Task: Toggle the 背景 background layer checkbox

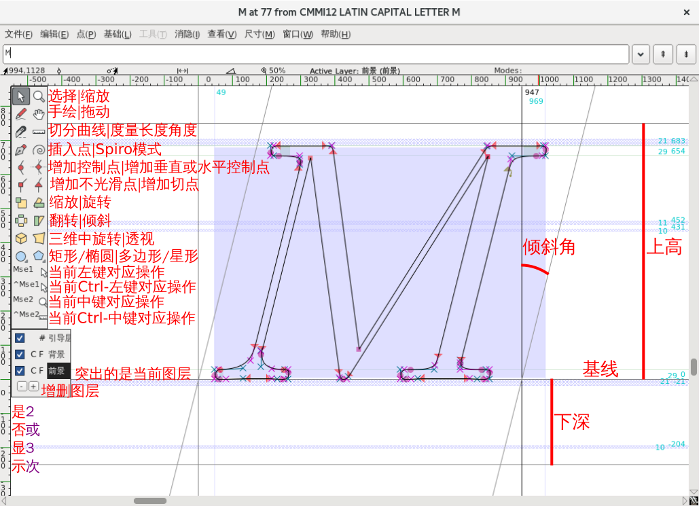Action: point(20,354)
